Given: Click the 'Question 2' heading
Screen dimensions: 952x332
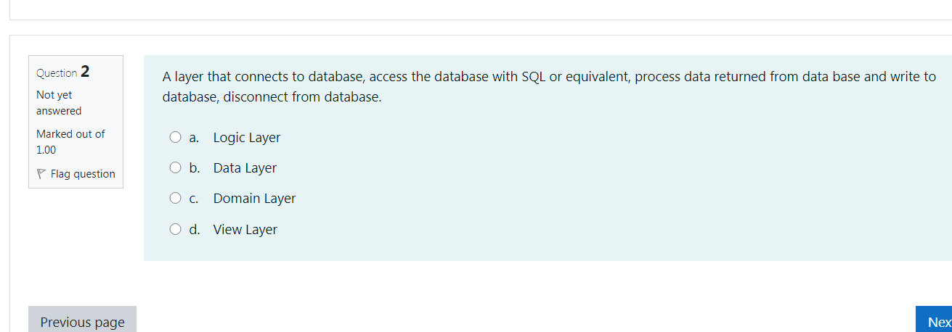Looking at the screenshot, I should (63, 72).
